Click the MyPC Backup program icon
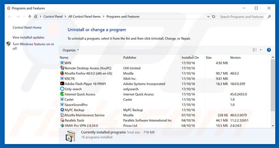Viewport: 279px width, 148px height. coord(62,110)
